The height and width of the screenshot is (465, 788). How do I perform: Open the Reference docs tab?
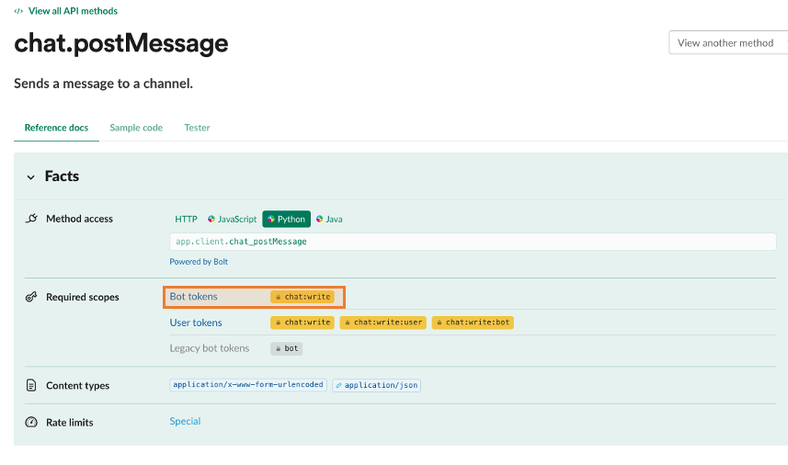pos(56,128)
